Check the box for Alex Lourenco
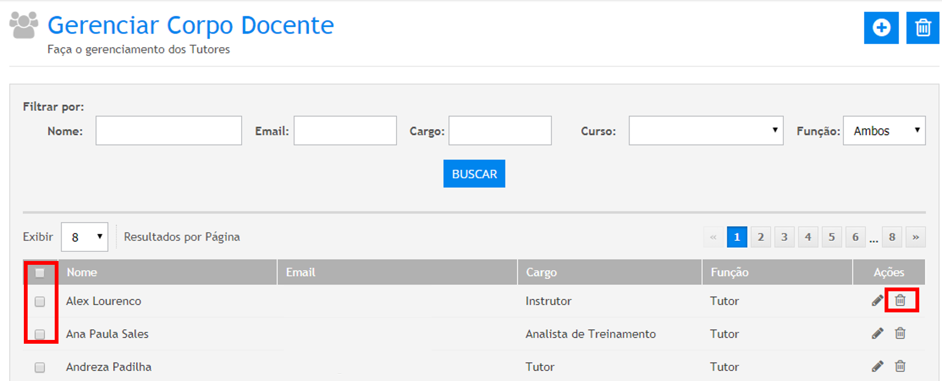The width and height of the screenshot is (942, 381). pyautogui.click(x=40, y=302)
